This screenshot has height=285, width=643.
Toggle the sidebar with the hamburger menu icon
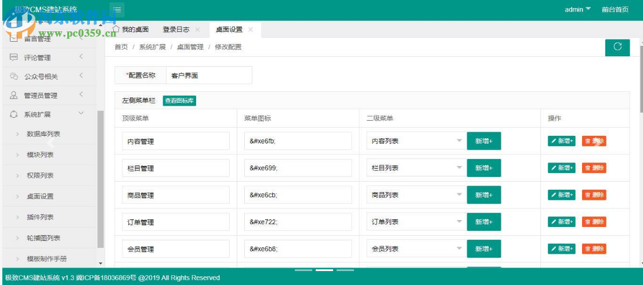point(117,10)
